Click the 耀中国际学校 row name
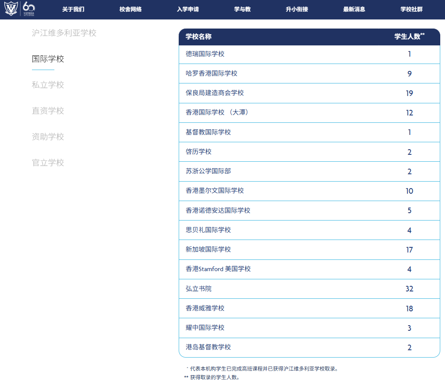 205,328
